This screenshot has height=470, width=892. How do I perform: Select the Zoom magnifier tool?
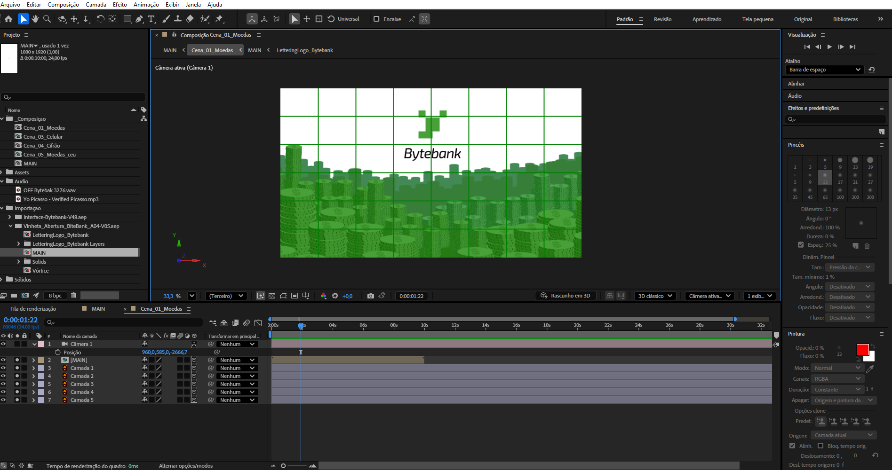point(47,19)
